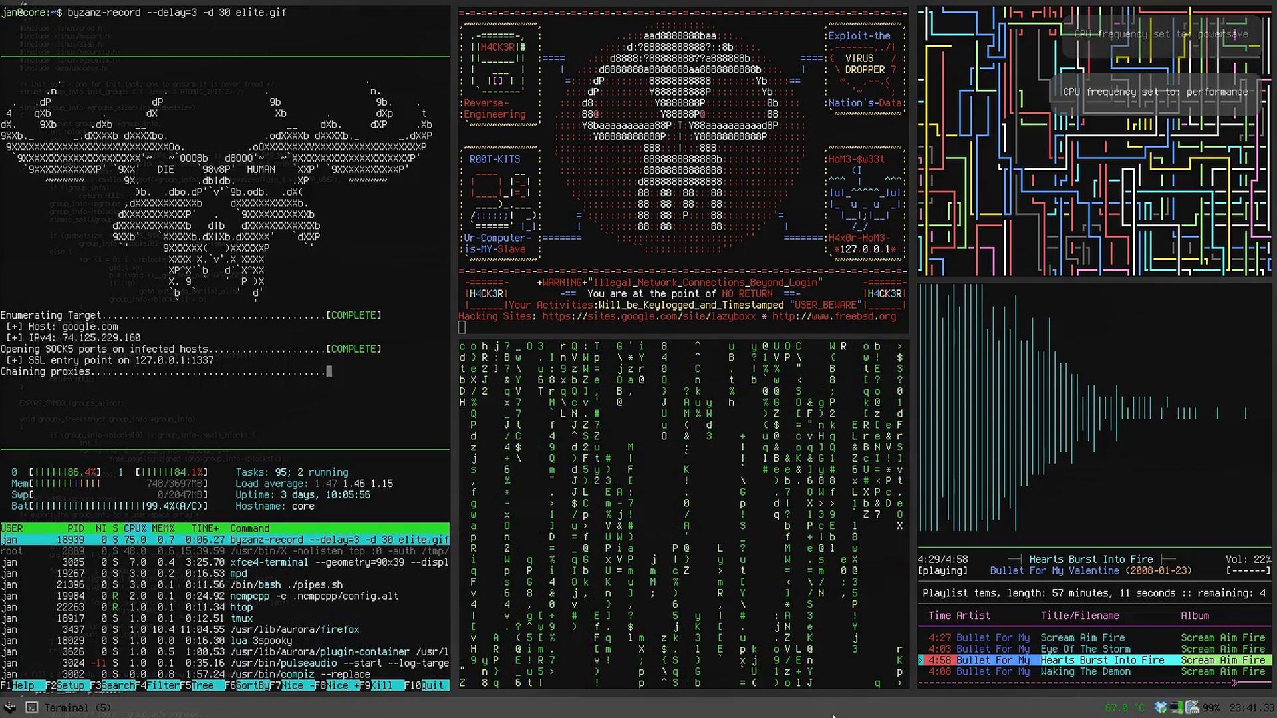The height and width of the screenshot is (718, 1277).
Task: Click the Bat meter showing 99.4%
Action: [109, 506]
